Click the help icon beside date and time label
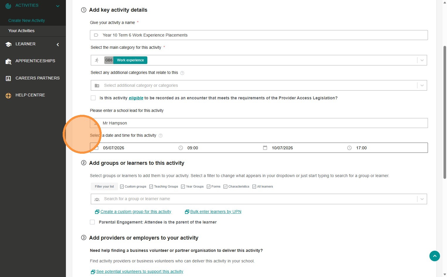Image resolution: width=447 pixels, height=277 pixels. (x=161, y=136)
